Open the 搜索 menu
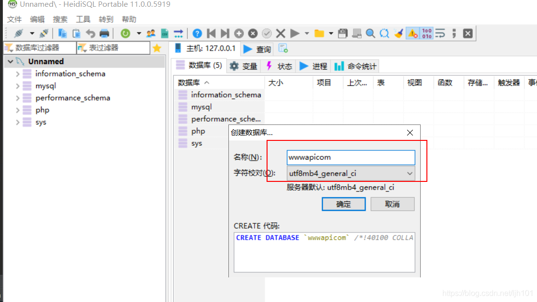This screenshot has height=302, width=537. tap(60, 19)
